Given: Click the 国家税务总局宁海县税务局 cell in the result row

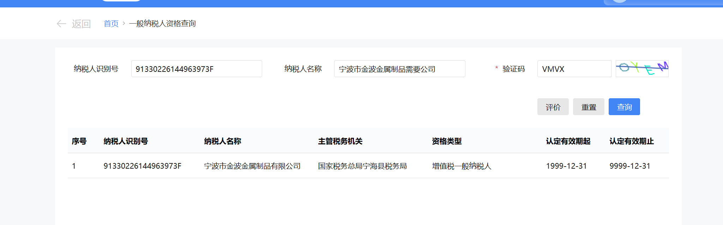Looking at the screenshot, I should tap(362, 166).
